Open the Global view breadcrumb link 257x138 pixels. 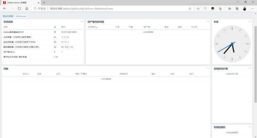[21, 16]
